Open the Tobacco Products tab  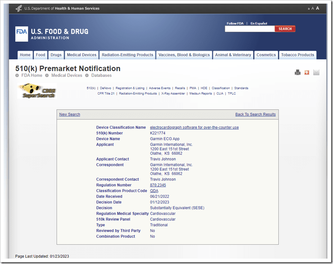click(297, 55)
